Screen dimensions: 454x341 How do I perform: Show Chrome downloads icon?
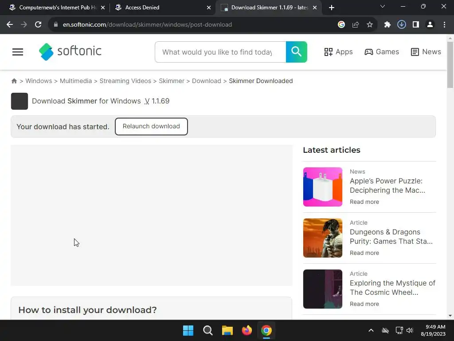point(402,25)
